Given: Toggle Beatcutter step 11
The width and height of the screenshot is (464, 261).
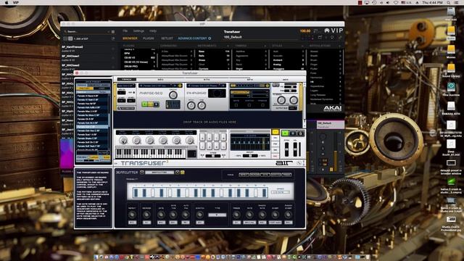Looking at the screenshot, I should tap(222, 193).
